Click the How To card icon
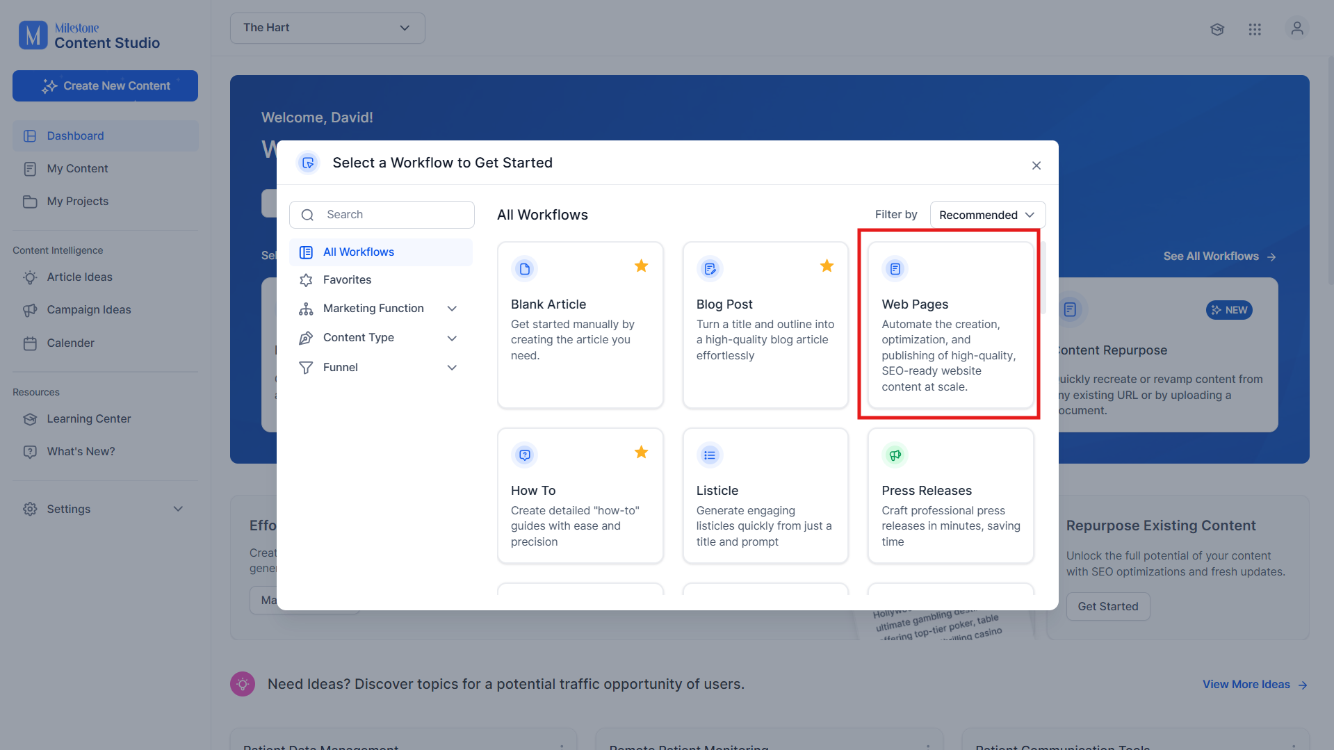The image size is (1334, 750). tap(525, 455)
